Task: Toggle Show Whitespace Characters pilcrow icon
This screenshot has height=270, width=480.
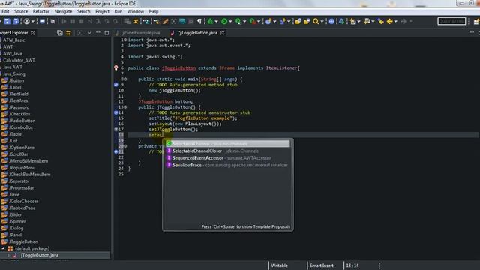Action: coord(199,22)
